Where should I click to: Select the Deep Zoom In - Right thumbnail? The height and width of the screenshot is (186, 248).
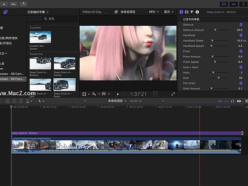64,84
